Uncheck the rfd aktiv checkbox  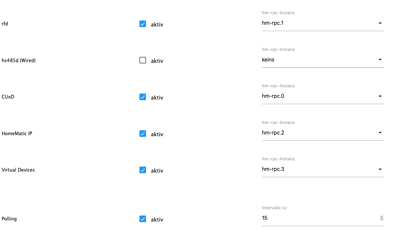143,24
